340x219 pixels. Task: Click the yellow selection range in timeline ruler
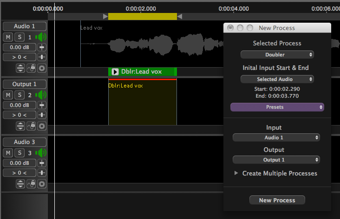pyautogui.click(x=142, y=17)
